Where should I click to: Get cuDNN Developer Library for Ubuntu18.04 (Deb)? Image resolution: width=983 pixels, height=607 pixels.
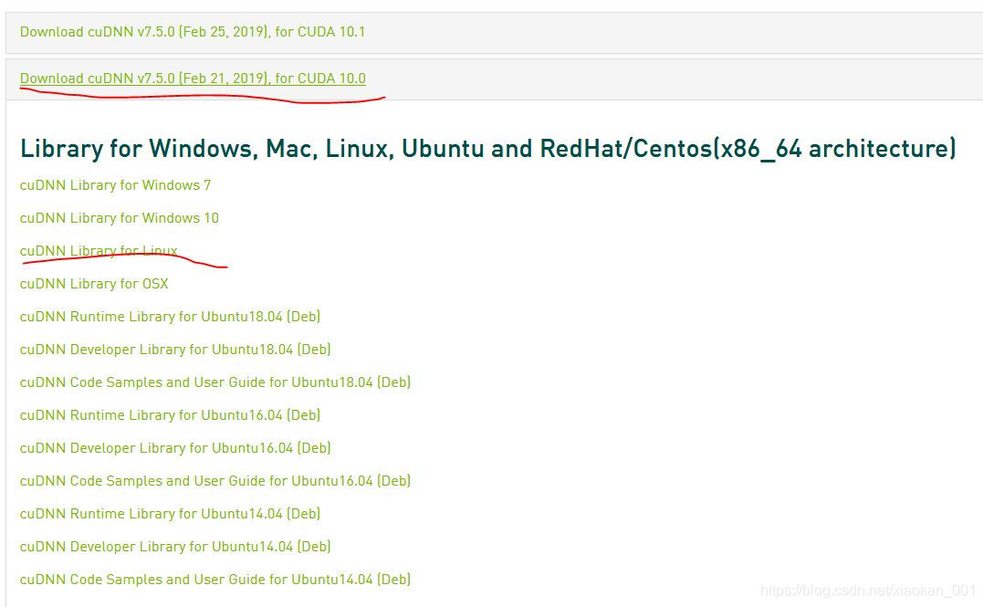pos(175,350)
